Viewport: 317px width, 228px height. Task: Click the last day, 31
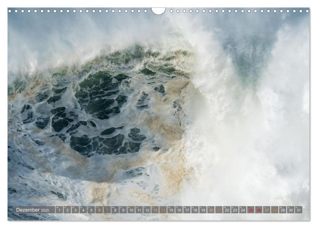tap(299, 210)
